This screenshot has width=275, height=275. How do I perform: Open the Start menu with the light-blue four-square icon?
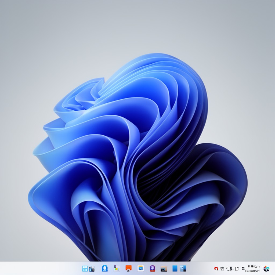click(x=85, y=269)
